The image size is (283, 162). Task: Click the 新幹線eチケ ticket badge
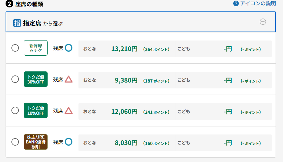(36, 48)
